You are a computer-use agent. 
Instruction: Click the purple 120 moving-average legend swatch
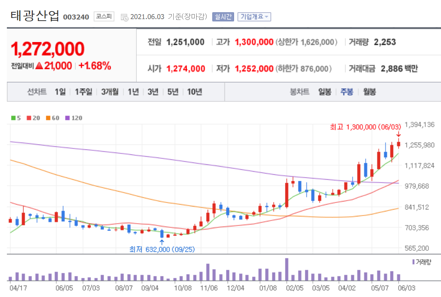(67, 118)
